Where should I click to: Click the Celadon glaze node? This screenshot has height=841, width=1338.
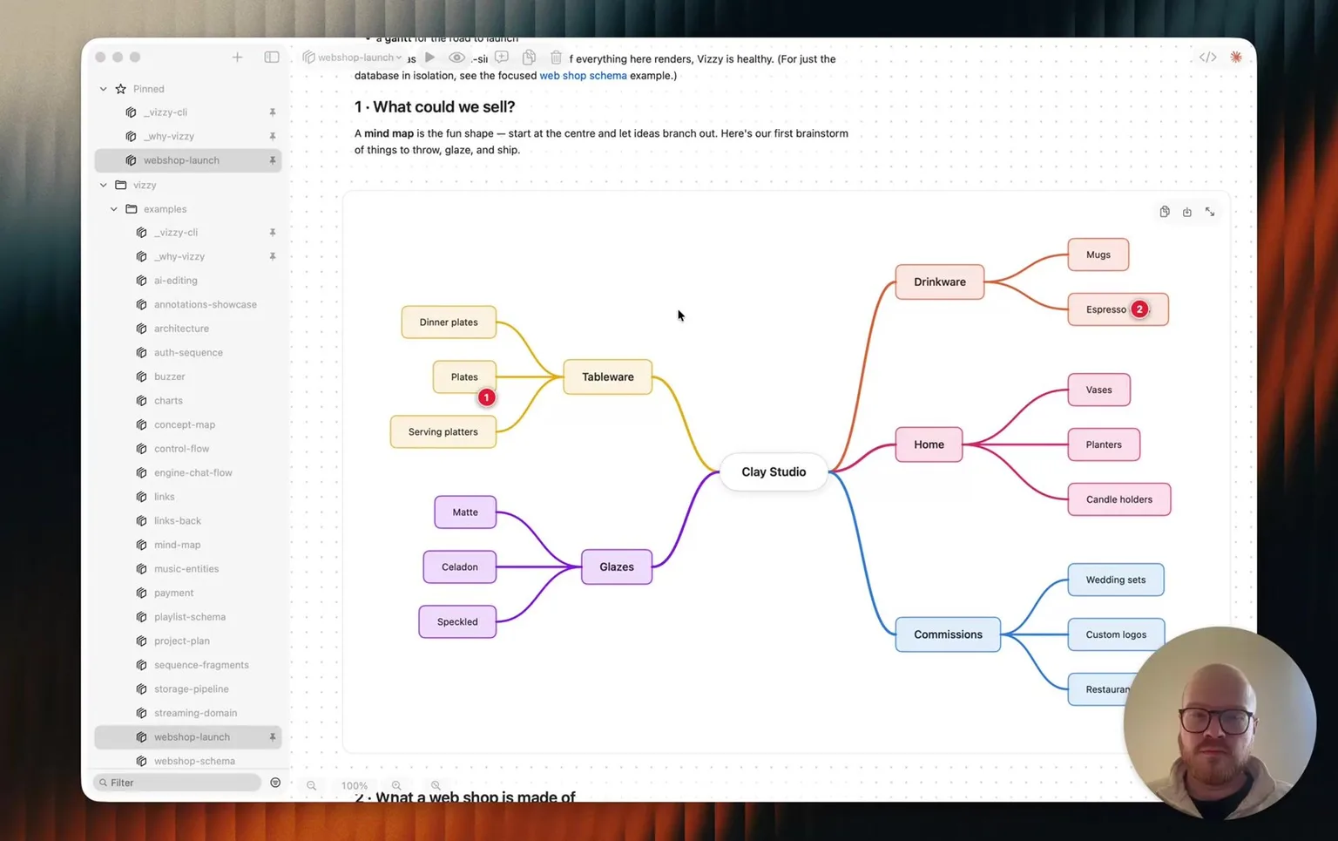tap(460, 567)
